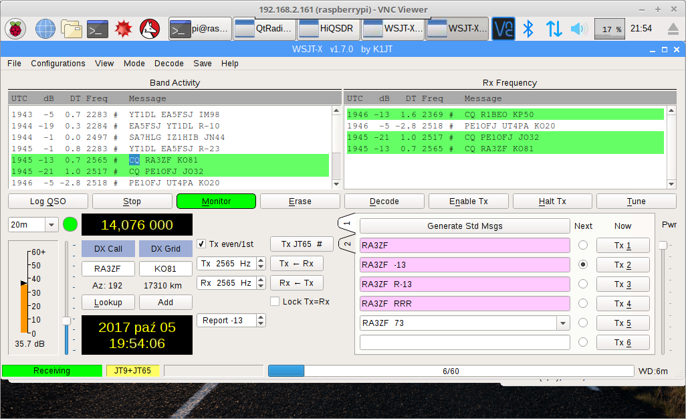
Task: Toggle the Tx even/1st checkbox
Action: pos(202,244)
